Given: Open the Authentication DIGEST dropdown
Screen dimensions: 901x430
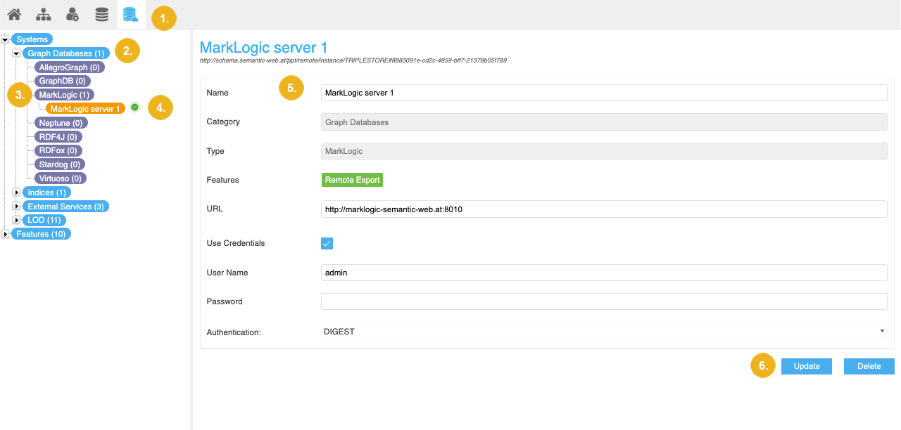Looking at the screenshot, I should 604,331.
